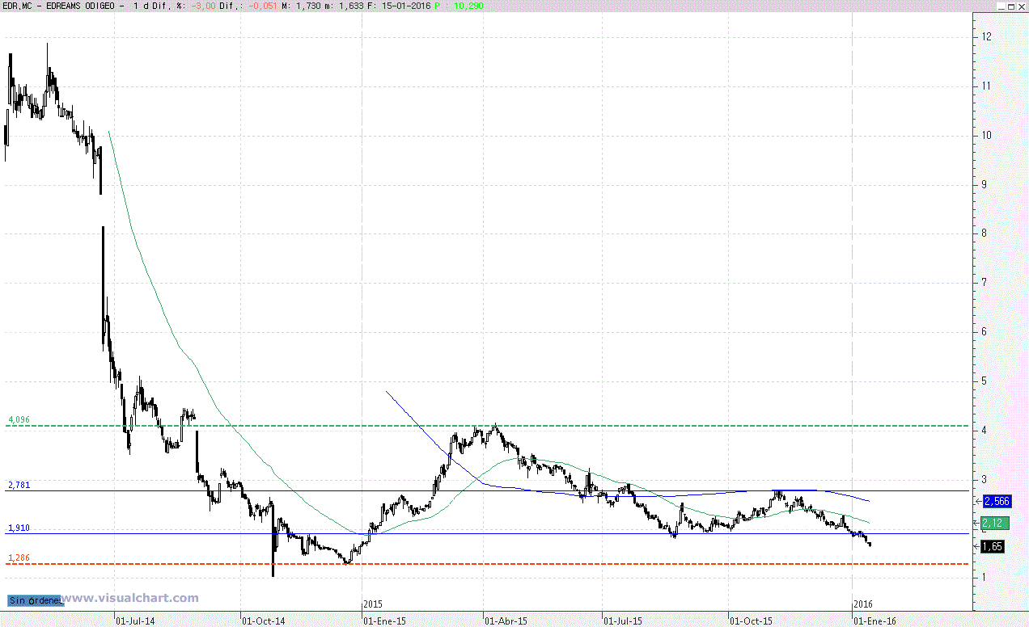Select the red dashed 1,286 support line

pos(485,564)
